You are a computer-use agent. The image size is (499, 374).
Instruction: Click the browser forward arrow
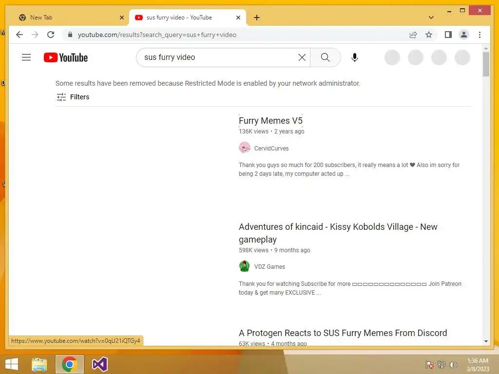35,35
